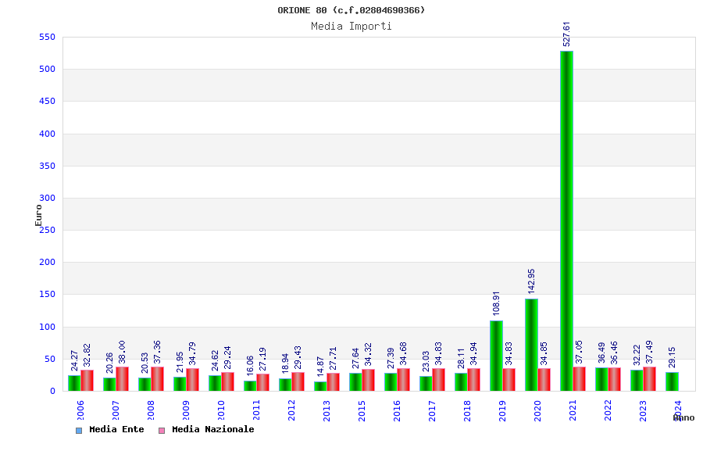Select the green 2019 bar valued 108.91

pos(496,356)
